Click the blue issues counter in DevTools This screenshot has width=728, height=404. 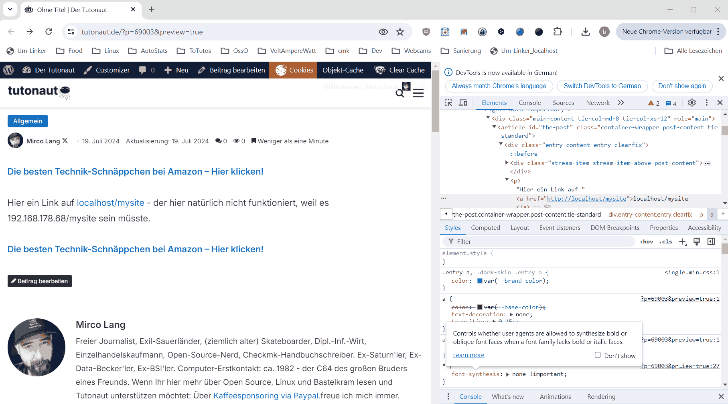671,103
